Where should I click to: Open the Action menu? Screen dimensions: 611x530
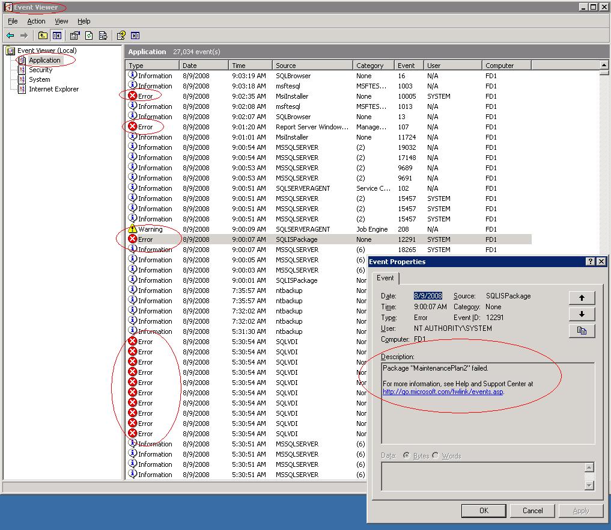pos(36,21)
